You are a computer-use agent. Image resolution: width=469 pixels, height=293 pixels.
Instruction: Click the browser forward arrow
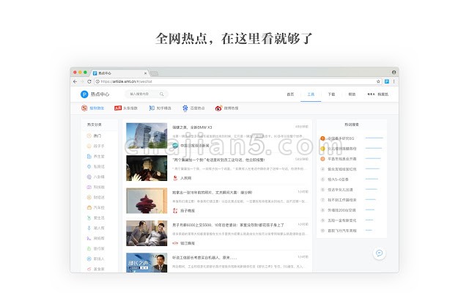pos(82,81)
